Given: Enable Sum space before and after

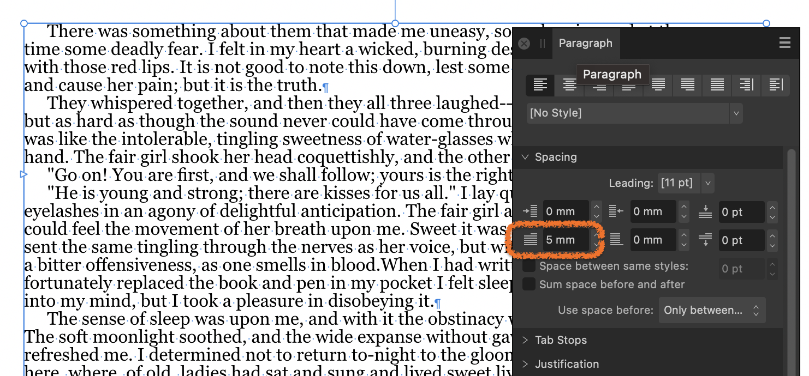Looking at the screenshot, I should tap(529, 284).
